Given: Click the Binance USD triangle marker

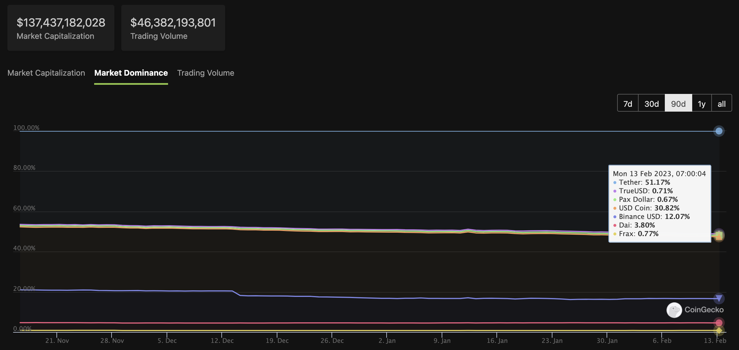Looking at the screenshot, I should click(x=719, y=298).
